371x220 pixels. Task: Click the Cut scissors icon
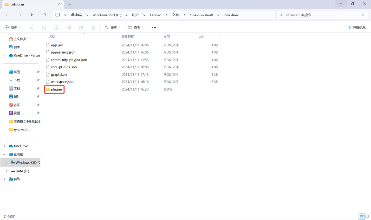(31, 28)
